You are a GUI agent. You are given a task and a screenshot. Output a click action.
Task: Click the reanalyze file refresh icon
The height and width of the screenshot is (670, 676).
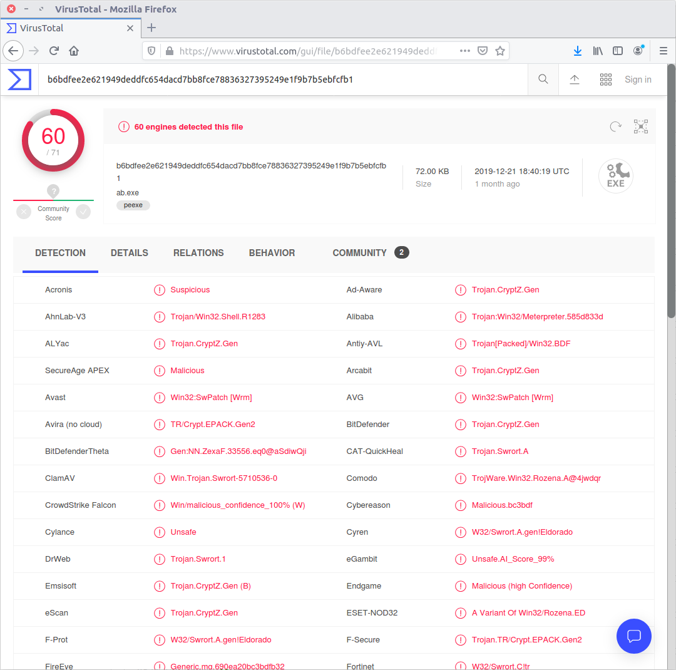pyautogui.click(x=616, y=127)
